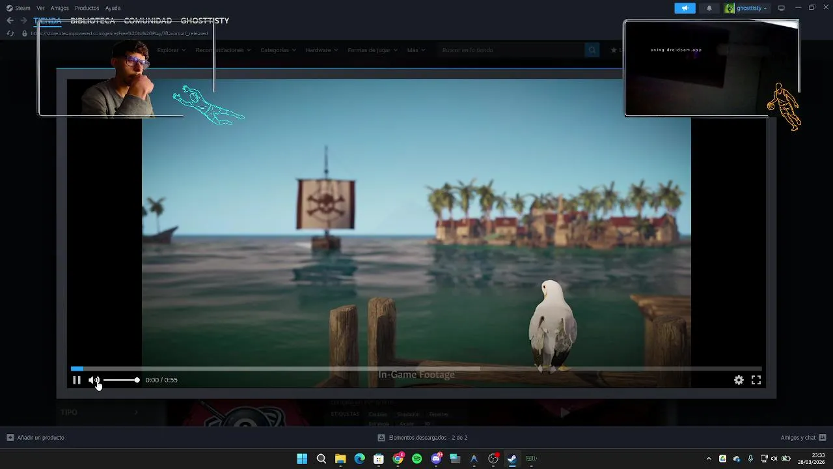833x469 pixels.
Task: Adjust the video volume slider
Action: (x=121, y=380)
